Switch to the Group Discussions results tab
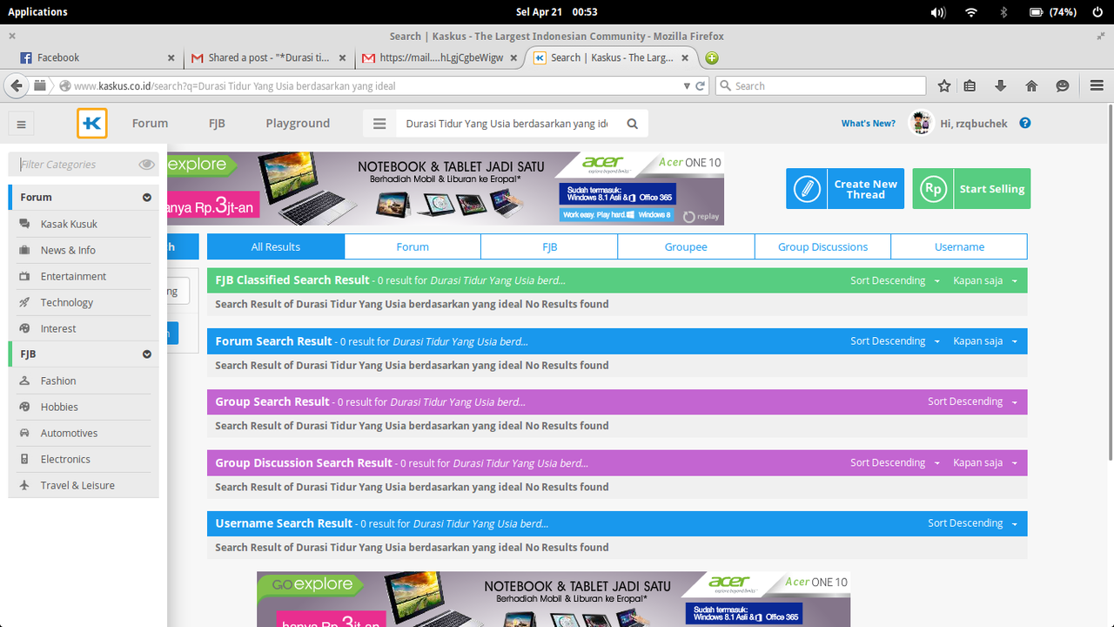Screen dimensions: 1114x627 coord(822,246)
